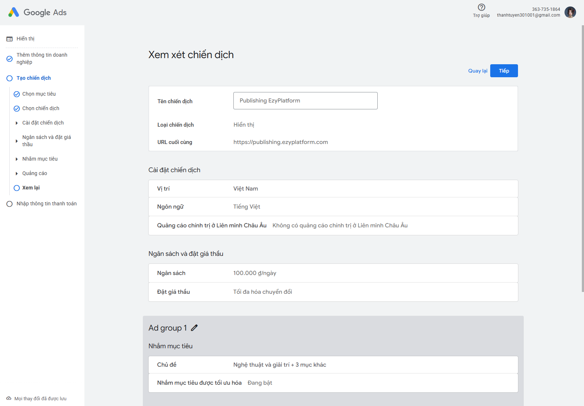Click the Google Ads logo icon

point(14,12)
